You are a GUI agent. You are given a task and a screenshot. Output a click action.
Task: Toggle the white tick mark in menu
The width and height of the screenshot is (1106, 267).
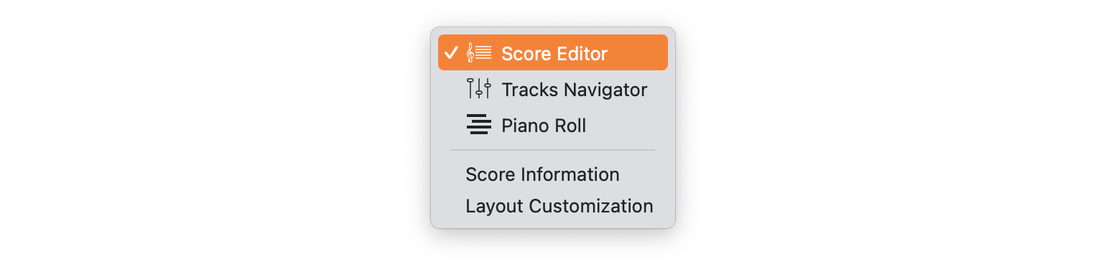click(451, 53)
